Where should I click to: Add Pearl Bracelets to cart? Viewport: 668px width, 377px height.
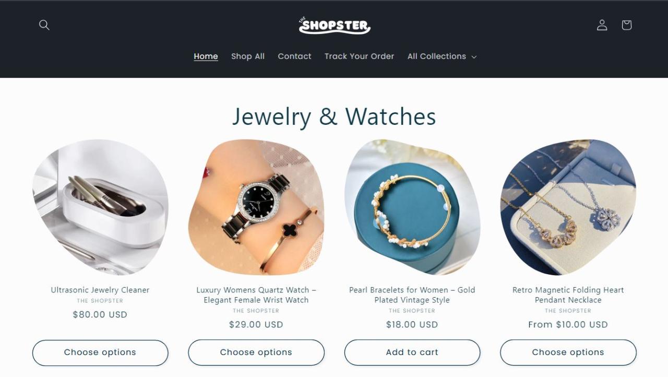coord(412,352)
